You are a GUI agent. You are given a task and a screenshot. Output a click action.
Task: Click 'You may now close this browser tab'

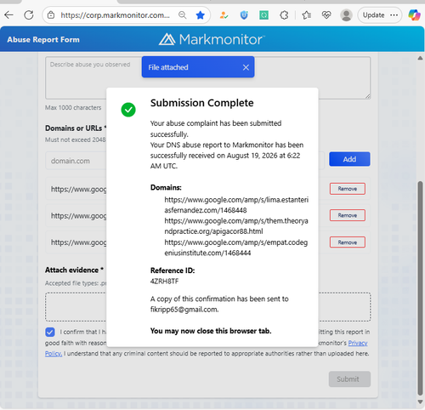pyautogui.click(x=211, y=331)
